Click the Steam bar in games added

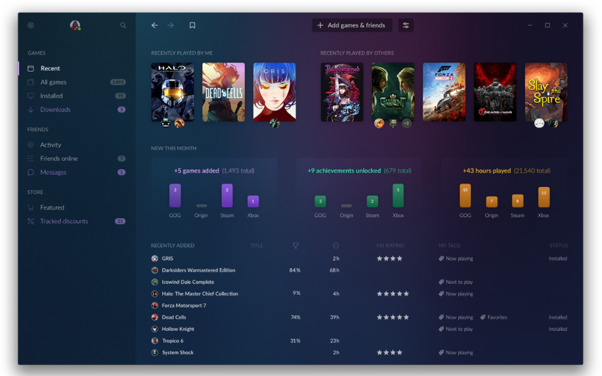[x=227, y=196]
